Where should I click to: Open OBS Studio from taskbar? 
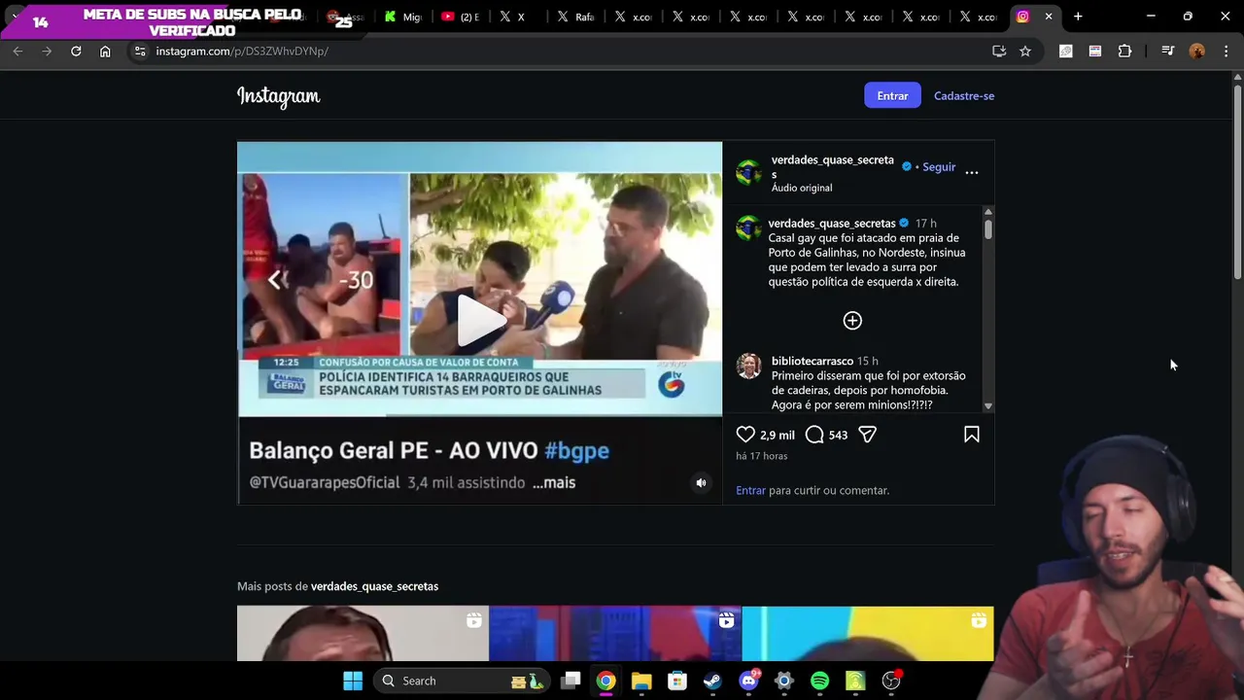click(891, 681)
